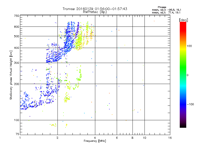This screenshot has height=150, width=200.
Task: Click the "mean, sd,X: 77.4, 18.1" line
Action: [166, 12]
